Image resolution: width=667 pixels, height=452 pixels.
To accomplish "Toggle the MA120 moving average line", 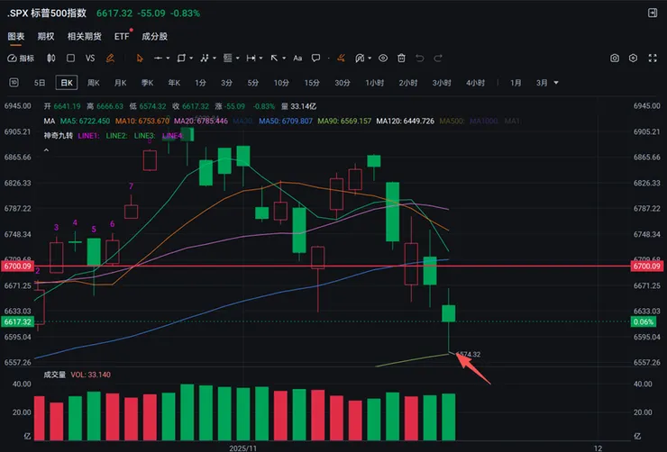I will 406,121.
